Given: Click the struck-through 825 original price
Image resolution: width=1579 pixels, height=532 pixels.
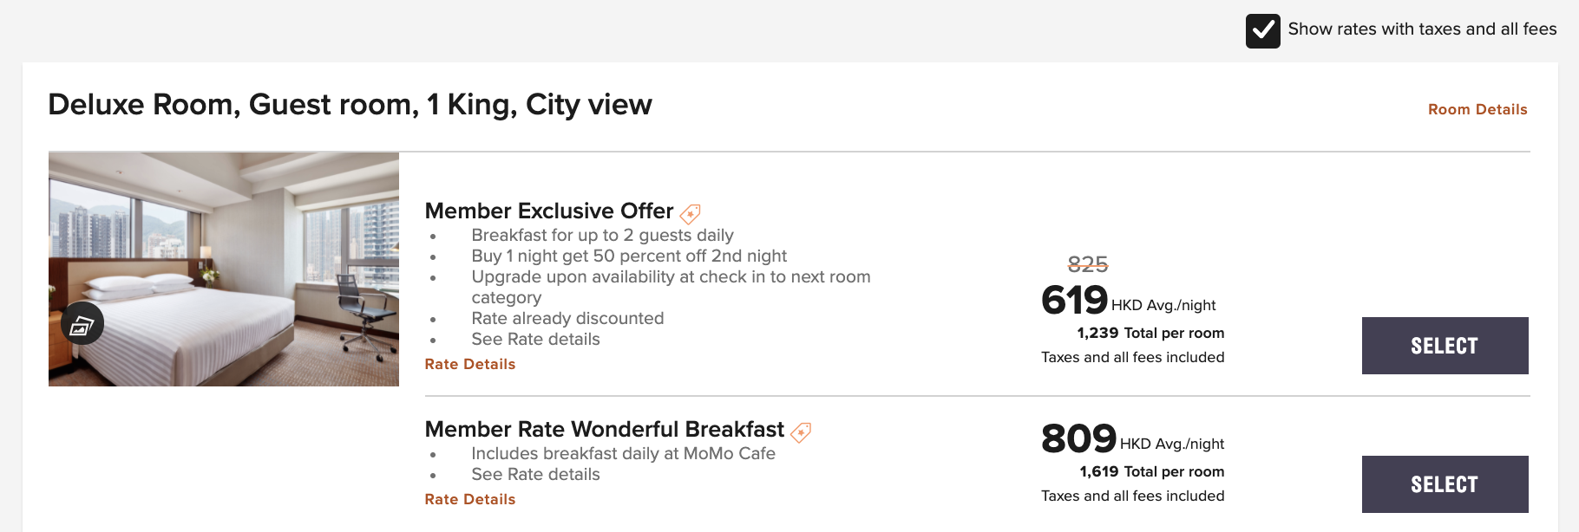Looking at the screenshot, I should coord(1088,264).
